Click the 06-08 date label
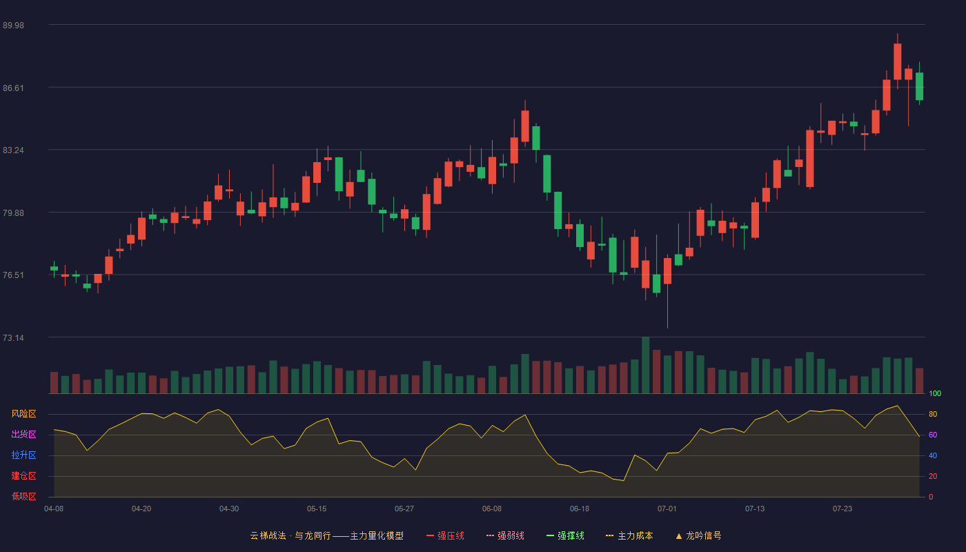The image size is (966, 552). coord(492,509)
